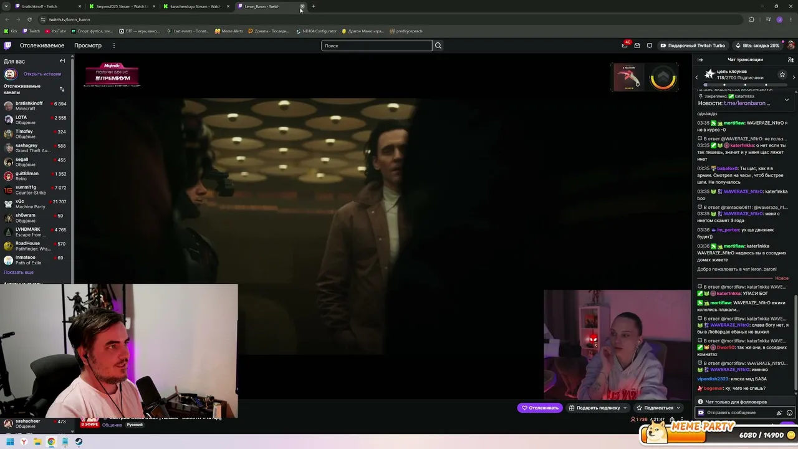Open the Timofey channel in the sidebar
Screen dimensions: 798x449
pyautogui.click(x=36, y=134)
